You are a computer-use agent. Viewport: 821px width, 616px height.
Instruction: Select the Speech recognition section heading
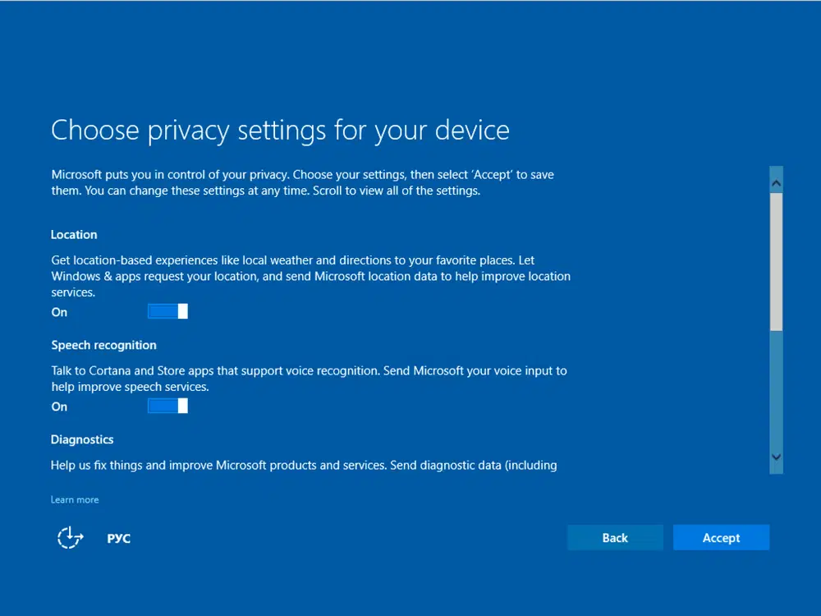[103, 345]
